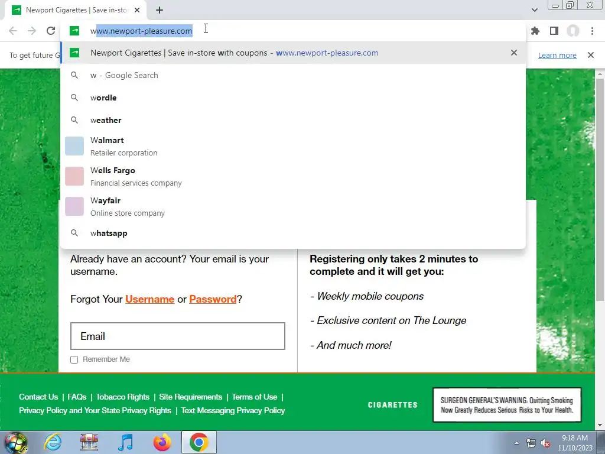Click the site favicon in address bar

pyautogui.click(x=74, y=31)
